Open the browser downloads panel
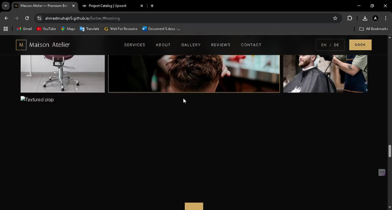Viewport: 392px width, 210px height. (365, 18)
